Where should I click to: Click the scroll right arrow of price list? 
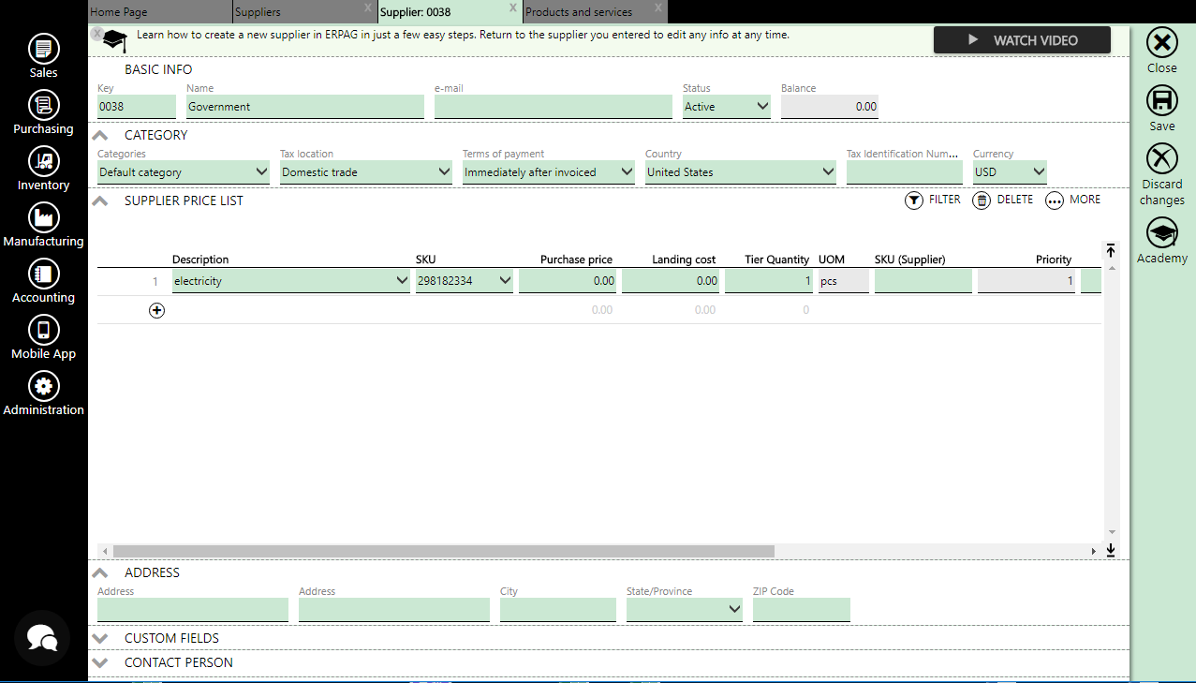pyautogui.click(x=1093, y=551)
